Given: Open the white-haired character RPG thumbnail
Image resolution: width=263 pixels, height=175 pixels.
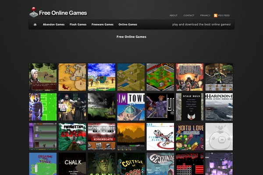Looking at the screenshot, I should click(x=43, y=77).
